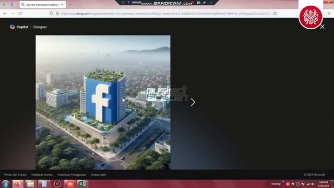Viewport: 334px width, 188px height.
Task: Open the Kebijakan Konten link
Action: [x=42, y=174]
